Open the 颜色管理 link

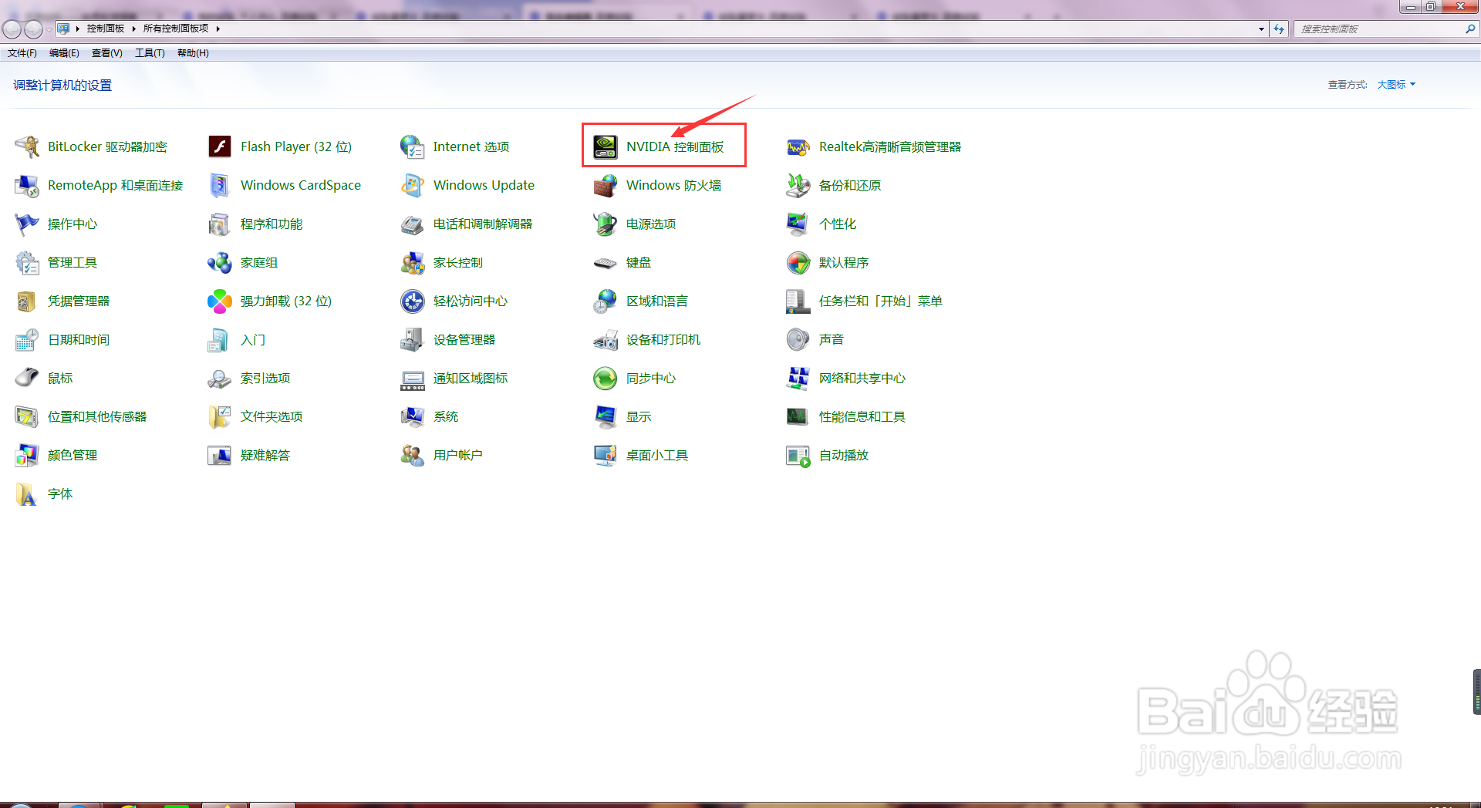(73, 456)
